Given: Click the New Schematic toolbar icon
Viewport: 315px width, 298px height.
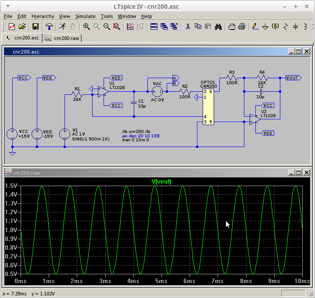Looking at the screenshot, I should point(12,26).
